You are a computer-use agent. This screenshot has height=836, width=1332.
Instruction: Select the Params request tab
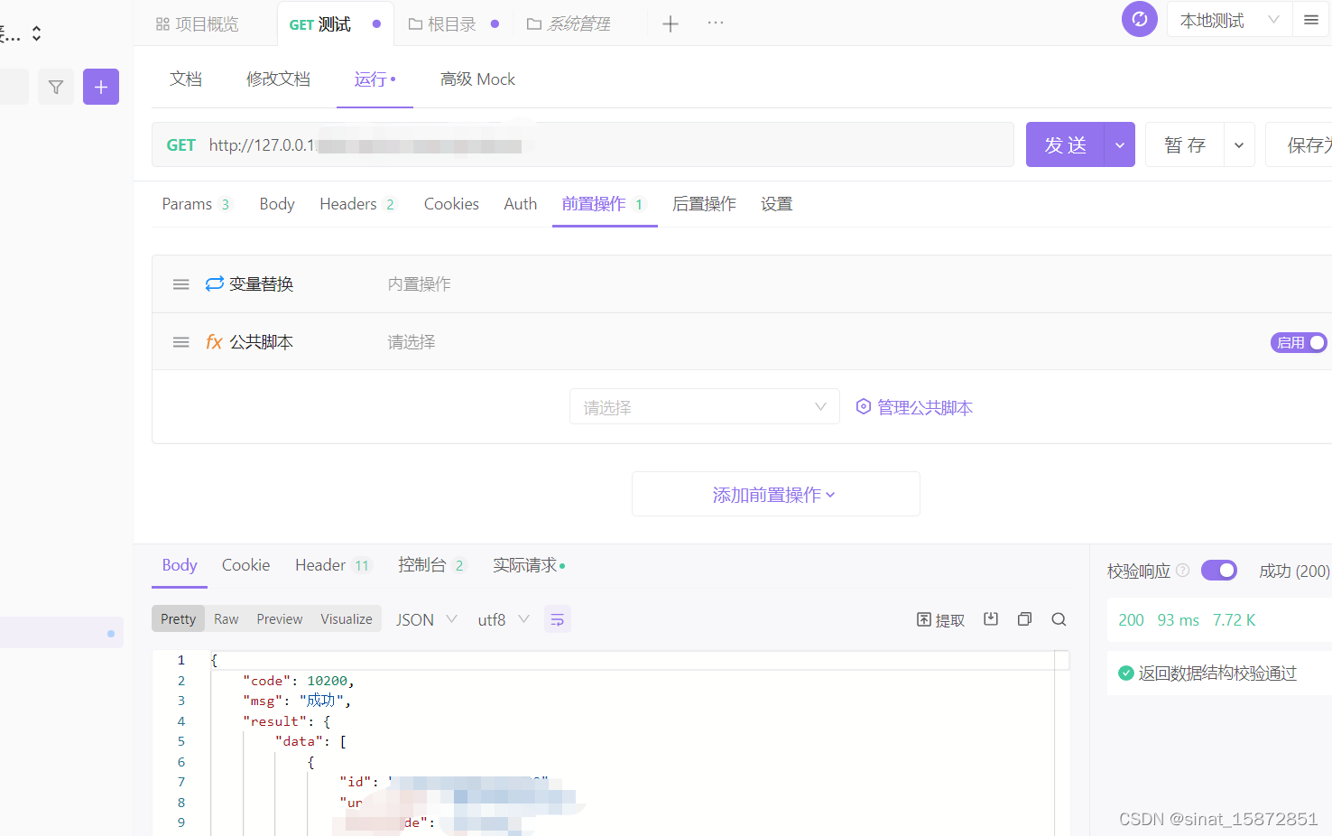[x=196, y=204]
